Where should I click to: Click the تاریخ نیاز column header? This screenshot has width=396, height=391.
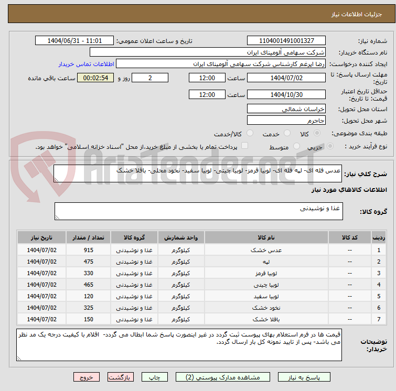click(41, 237)
